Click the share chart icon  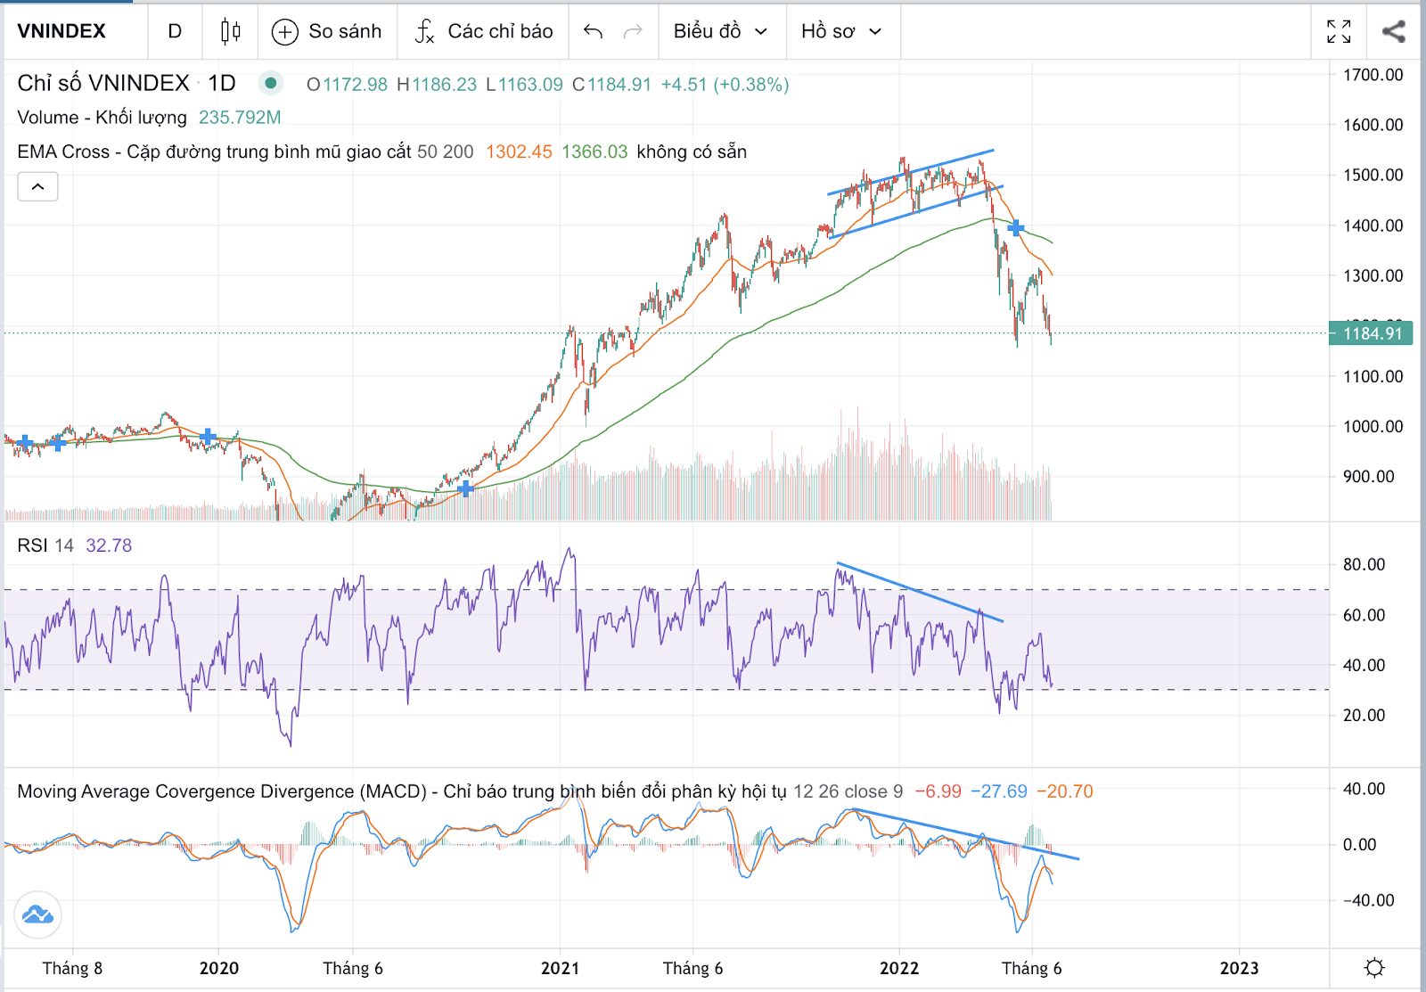click(1393, 32)
